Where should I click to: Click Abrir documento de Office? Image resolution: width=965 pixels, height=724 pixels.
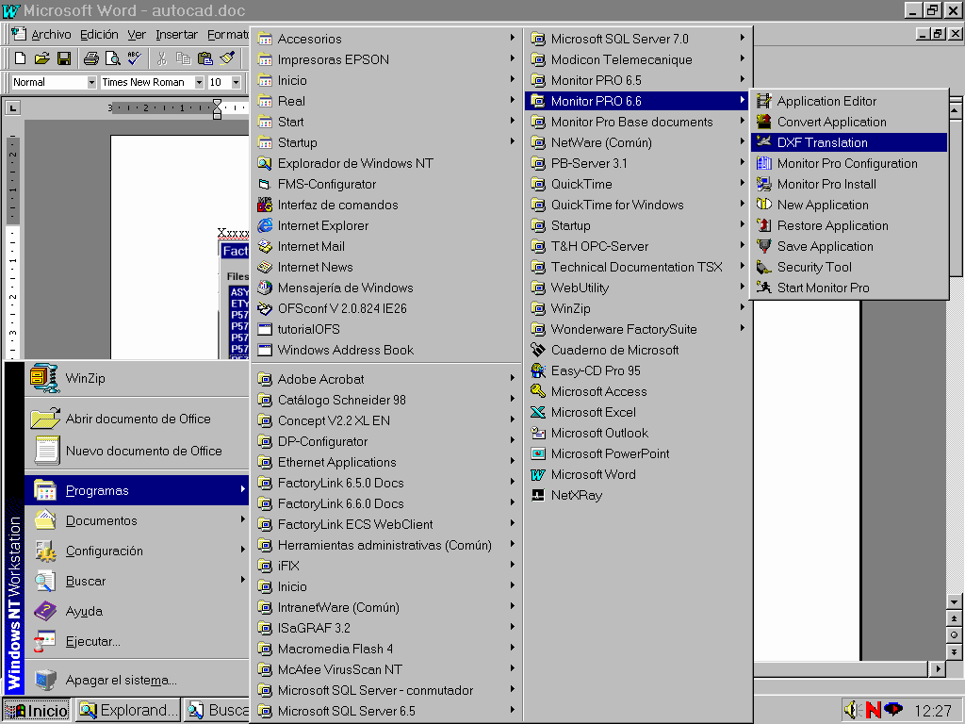click(138, 419)
